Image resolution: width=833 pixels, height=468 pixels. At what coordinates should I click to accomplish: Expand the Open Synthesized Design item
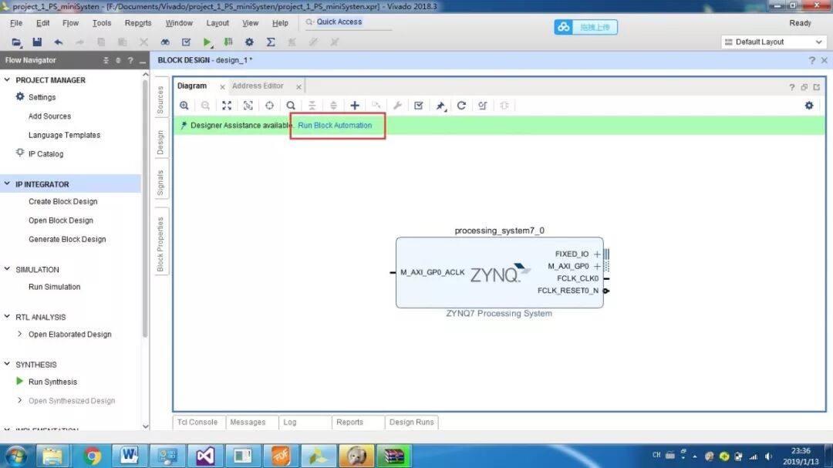coord(19,400)
